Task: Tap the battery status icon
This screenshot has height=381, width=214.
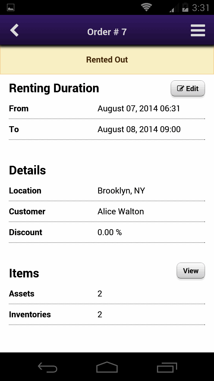Action: (185, 7)
